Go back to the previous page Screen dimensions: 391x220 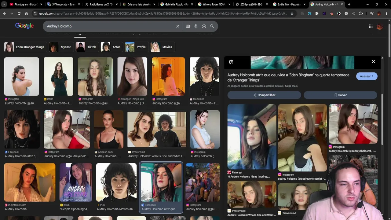tap(4, 13)
